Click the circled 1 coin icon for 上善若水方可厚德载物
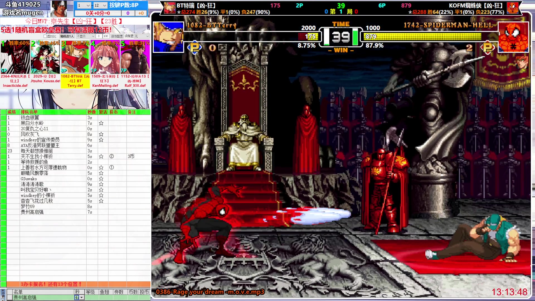The height and width of the screenshot is (301, 535). 111,168
